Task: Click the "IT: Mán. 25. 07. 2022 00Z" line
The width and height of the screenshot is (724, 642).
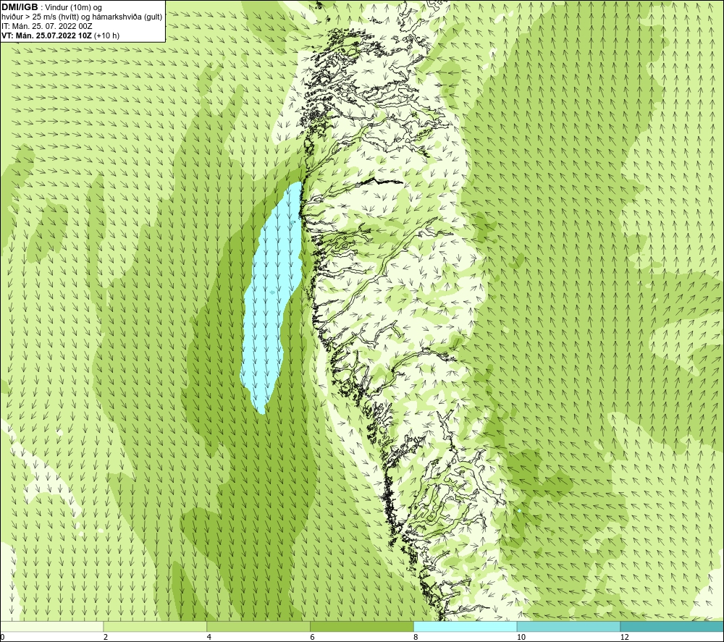Action: point(47,26)
